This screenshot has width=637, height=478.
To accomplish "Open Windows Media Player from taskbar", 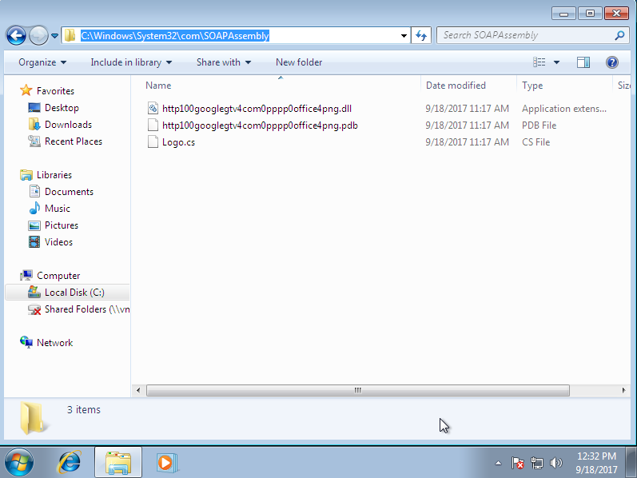I will pos(166,463).
